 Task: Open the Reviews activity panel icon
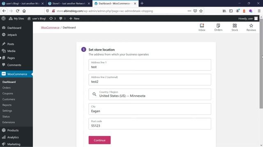251,27
